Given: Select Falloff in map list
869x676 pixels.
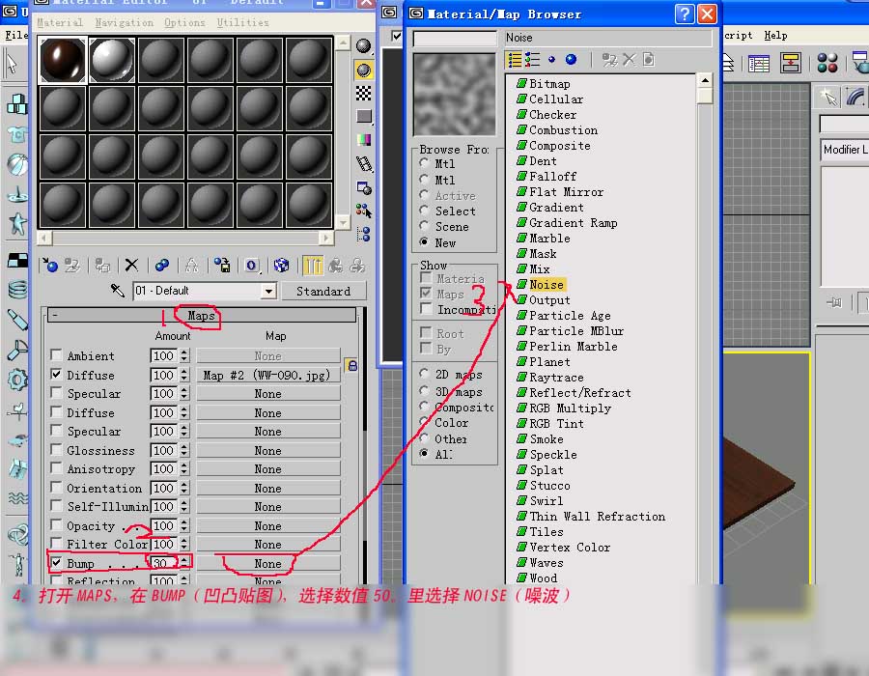Looking at the screenshot, I should click(x=552, y=176).
